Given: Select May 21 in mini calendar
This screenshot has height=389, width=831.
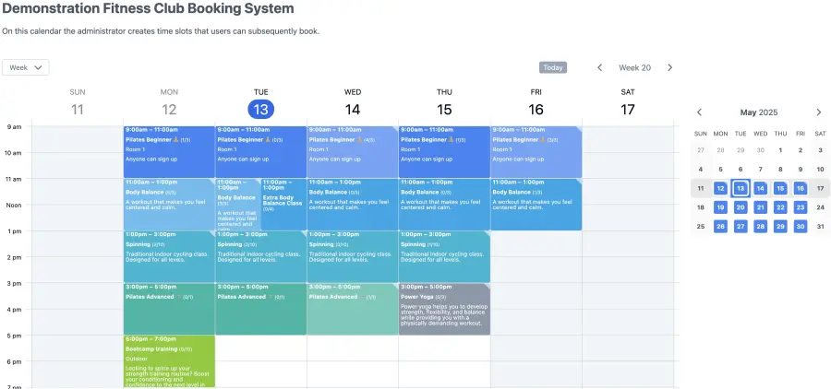Looking at the screenshot, I should pos(761,207).
